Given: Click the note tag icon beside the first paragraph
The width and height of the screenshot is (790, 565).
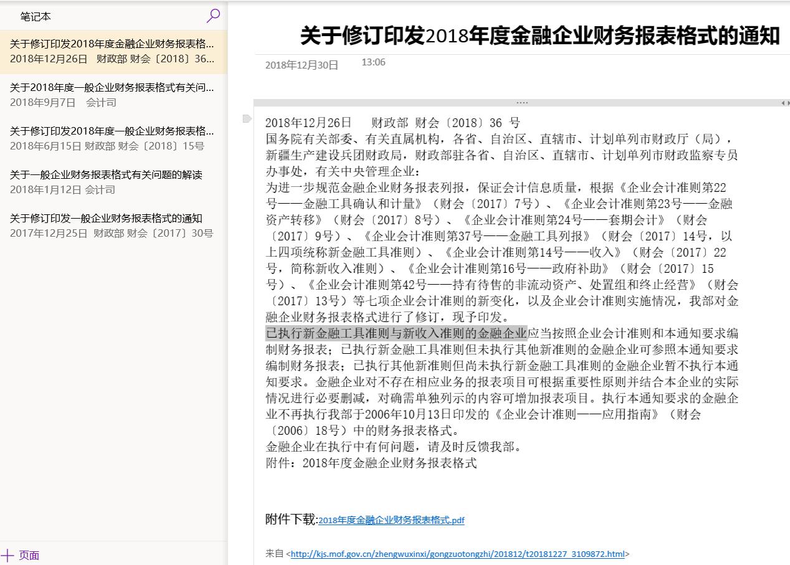Looking at the screenshot, I should 247,119.
